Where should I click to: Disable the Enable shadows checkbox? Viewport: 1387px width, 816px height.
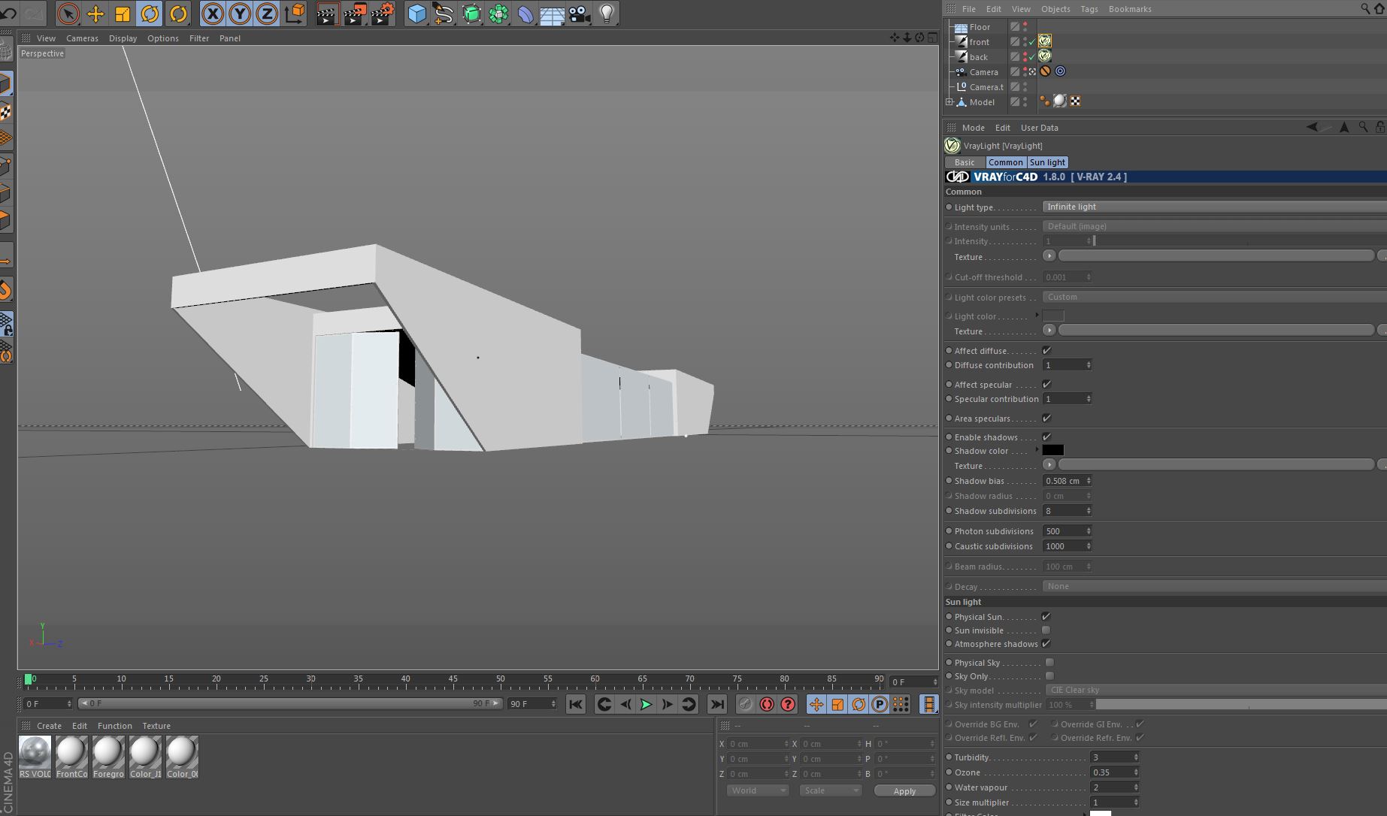pos(1046,437)
